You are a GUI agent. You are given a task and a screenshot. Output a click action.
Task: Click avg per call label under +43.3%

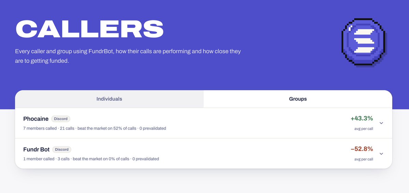364,129
